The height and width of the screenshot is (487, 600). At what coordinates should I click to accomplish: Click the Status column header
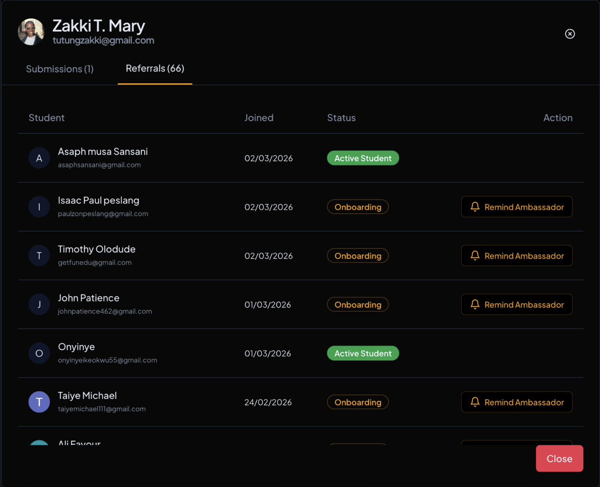tap(341, 118)
